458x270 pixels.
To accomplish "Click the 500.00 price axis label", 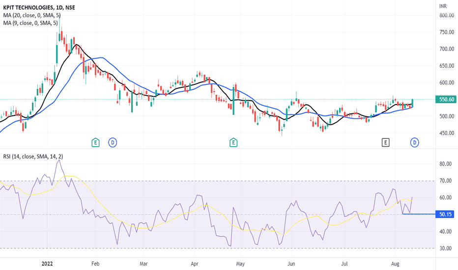I will [447, 116].
